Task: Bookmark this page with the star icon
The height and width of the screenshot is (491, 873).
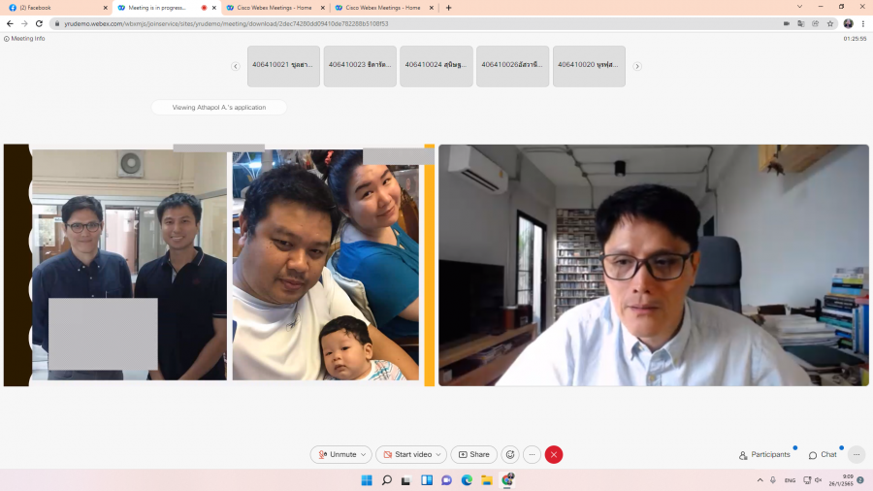Action: coord(830,23)
